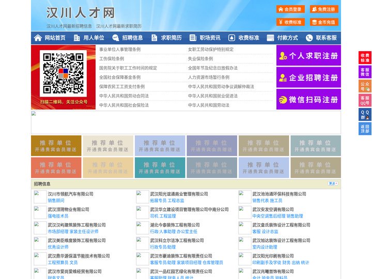Click the red 收费标准 floating sidebar icon
This screenshot has width=372, height=279.
tap(365, 58)
